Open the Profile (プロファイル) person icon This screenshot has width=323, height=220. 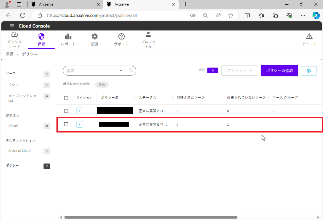(x=148, y=34)
